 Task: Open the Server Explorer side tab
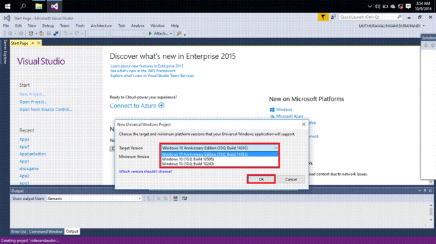[5, 51]
